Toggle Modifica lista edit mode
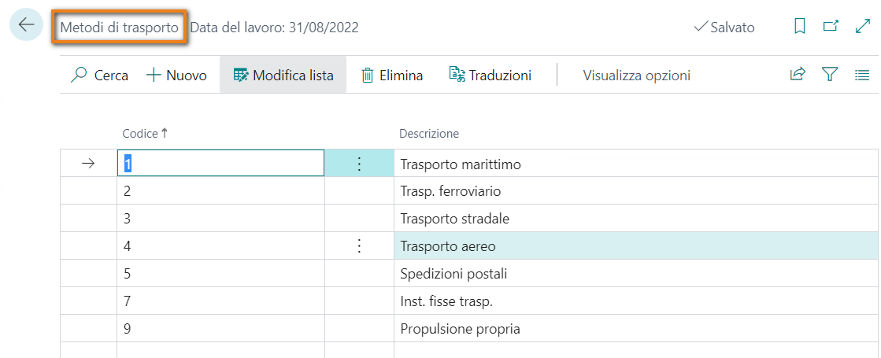This screenshot has height=358, width=881. [x=283, y=76]
